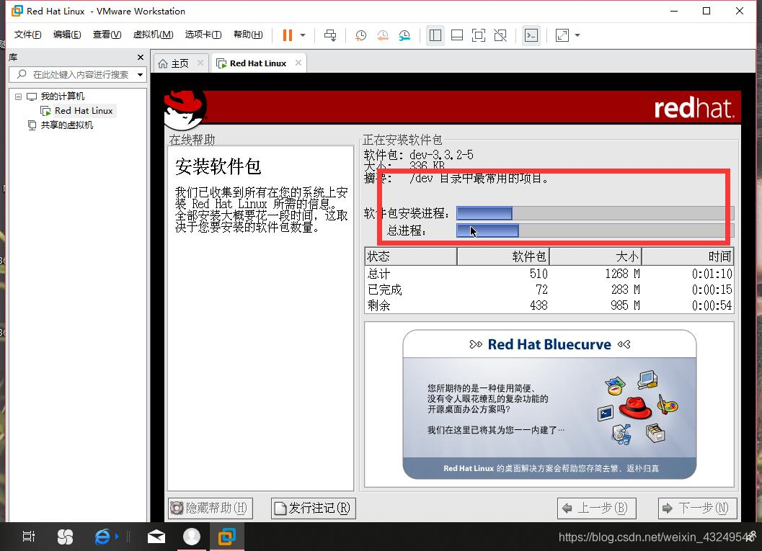Click the 总计 row label
The width and height of the screenshot is (762, 551).
click(x=378, y=274)
